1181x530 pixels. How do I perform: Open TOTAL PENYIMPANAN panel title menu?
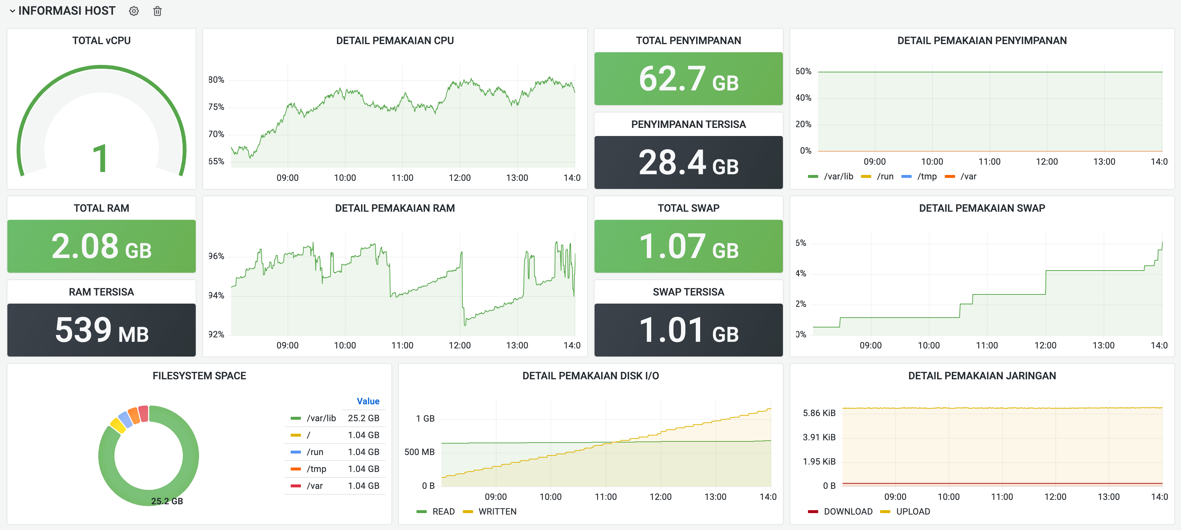point(688,40)
